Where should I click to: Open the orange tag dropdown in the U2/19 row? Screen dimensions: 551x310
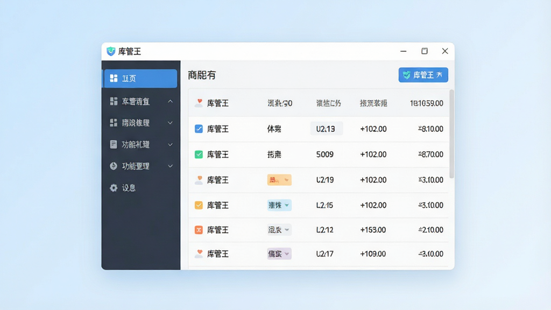pos(279,180)
